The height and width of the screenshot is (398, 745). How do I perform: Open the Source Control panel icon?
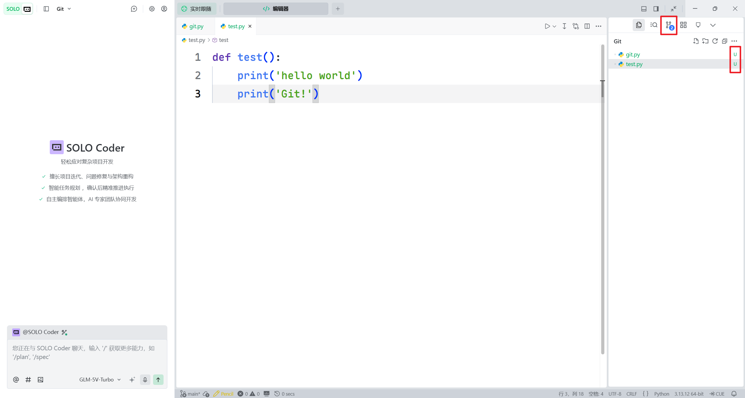(669, 25)
